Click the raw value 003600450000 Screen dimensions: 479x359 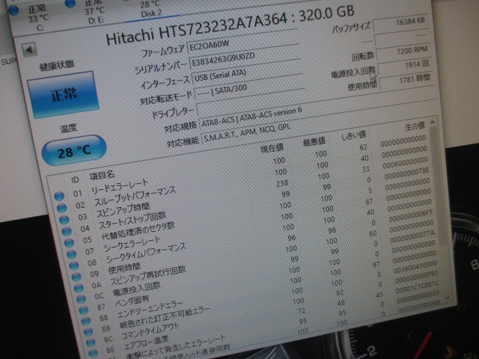(415, 268)
